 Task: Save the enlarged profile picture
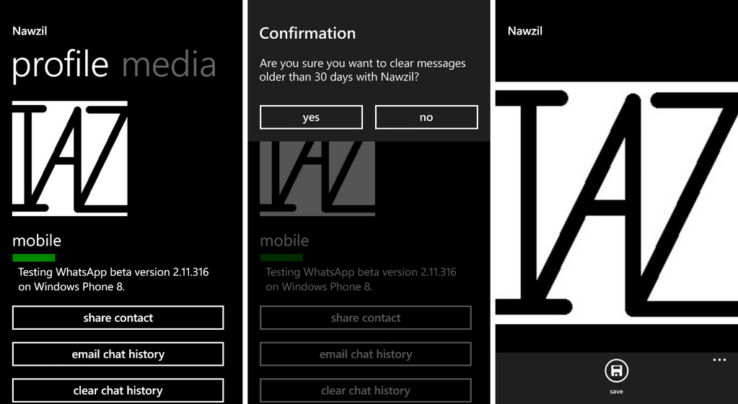click(x=616, y=371)
